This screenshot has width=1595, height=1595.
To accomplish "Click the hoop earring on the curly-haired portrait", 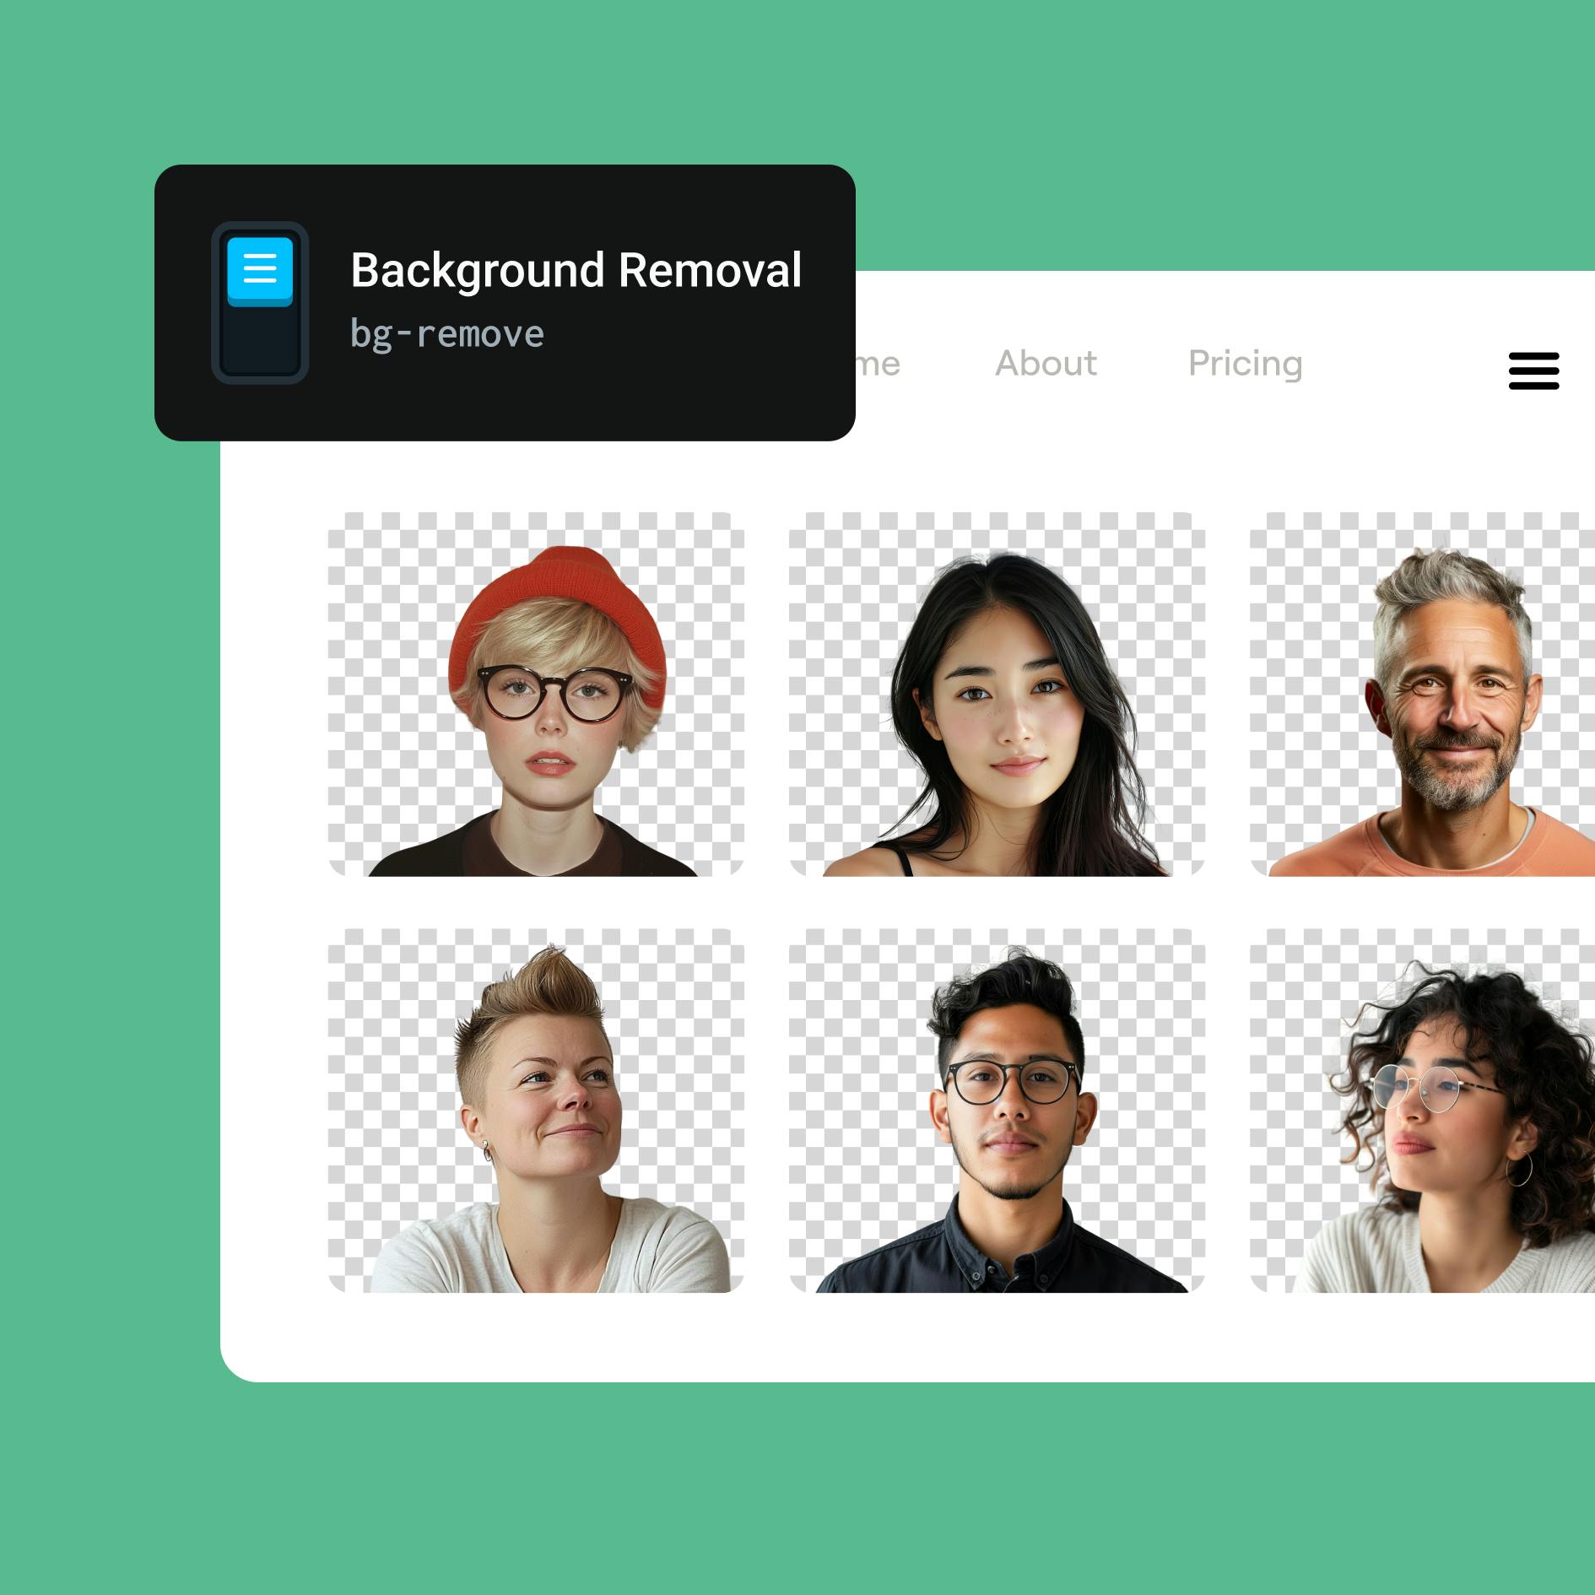I will 1519,1170.
